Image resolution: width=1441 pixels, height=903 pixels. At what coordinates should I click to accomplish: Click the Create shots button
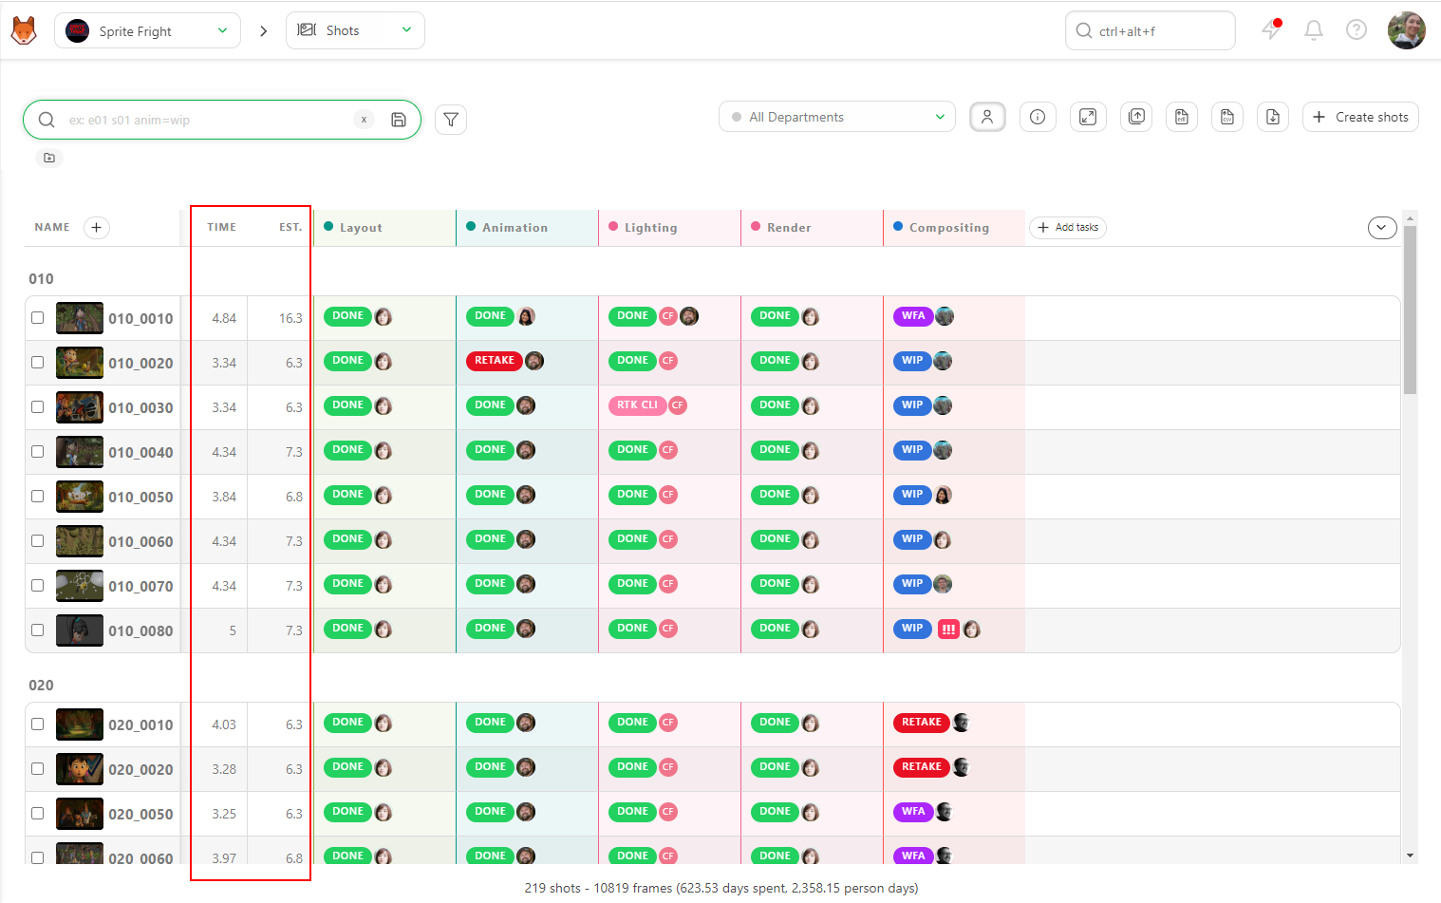click(1360, 117)
